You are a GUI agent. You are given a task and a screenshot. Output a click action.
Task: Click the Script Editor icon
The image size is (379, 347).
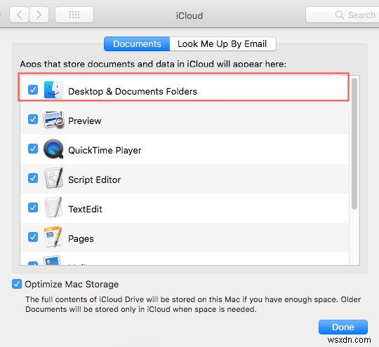click(x=53, y=178)
